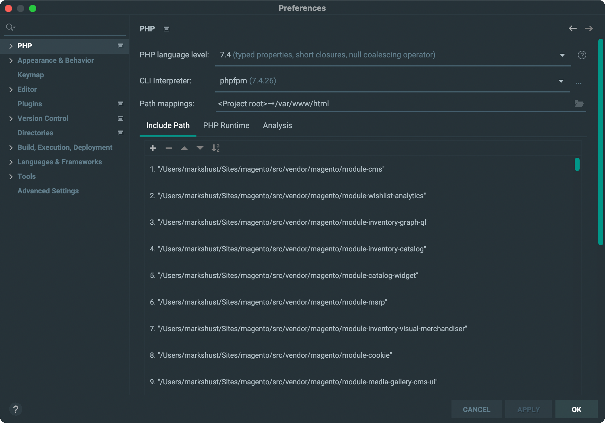This screenshot has height=423, width=605.
Task: Click project icon on PHP sidebar row
Action: point(121,46)
